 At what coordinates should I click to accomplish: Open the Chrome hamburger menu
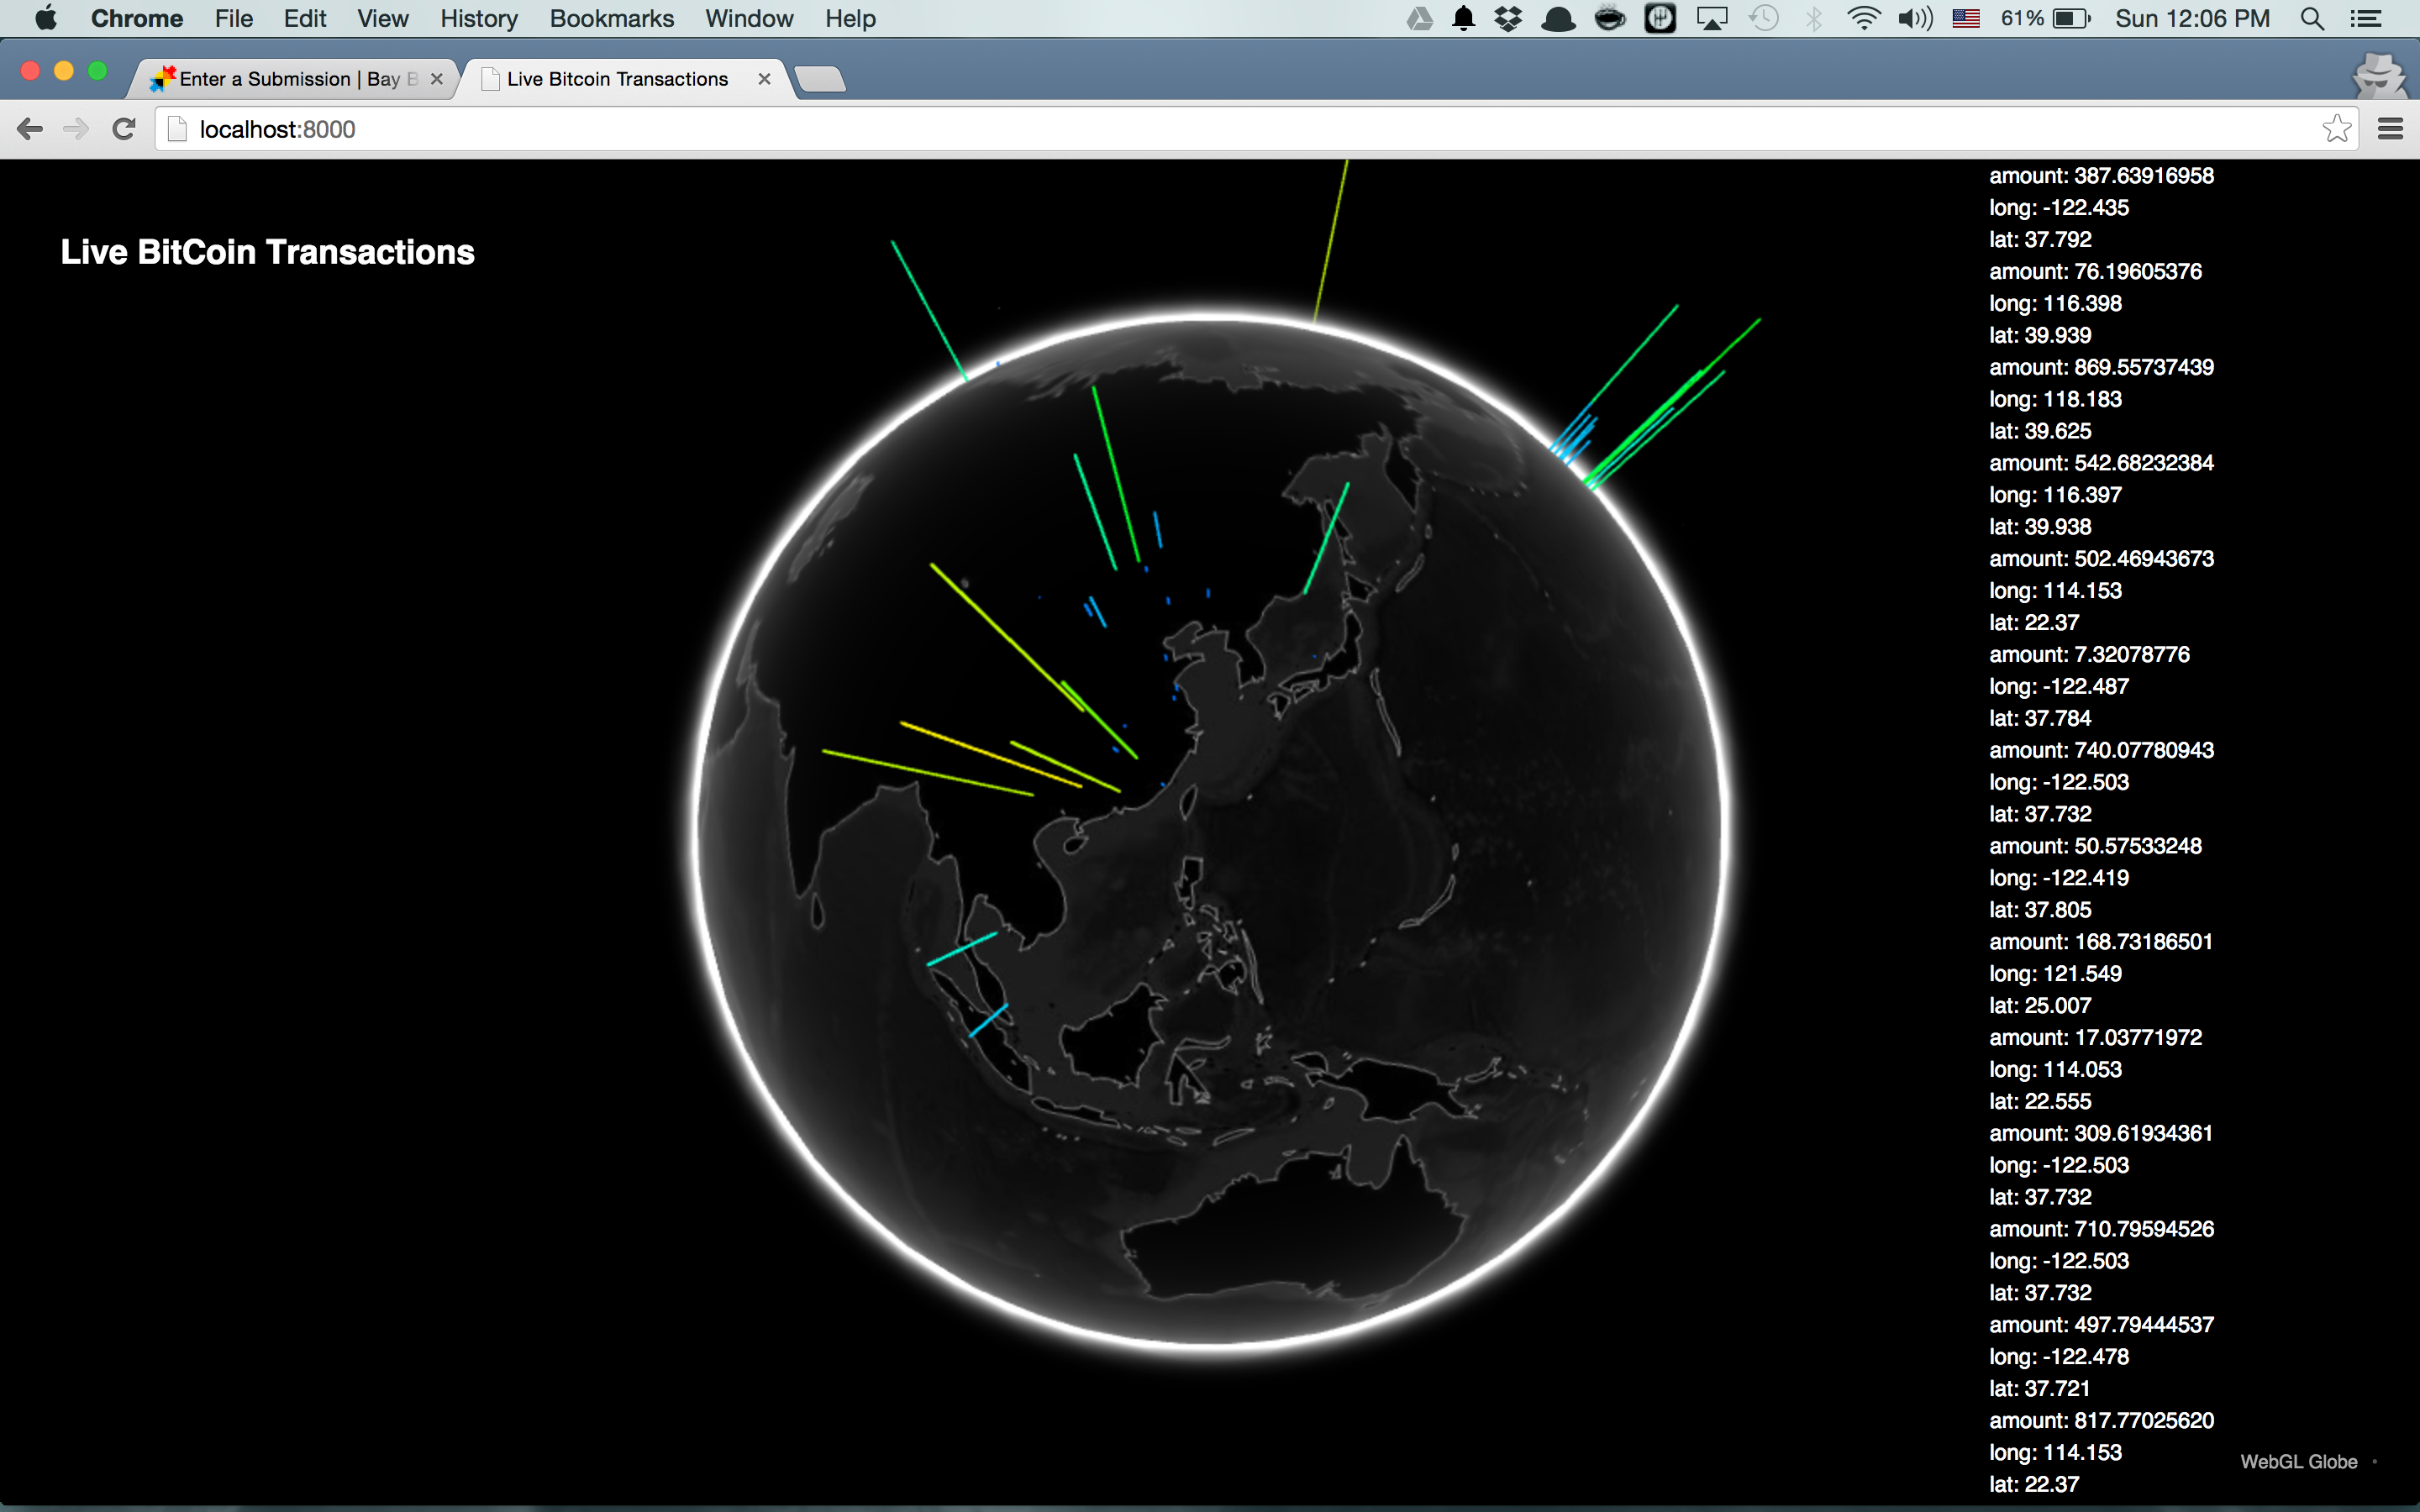(2390, 129)
